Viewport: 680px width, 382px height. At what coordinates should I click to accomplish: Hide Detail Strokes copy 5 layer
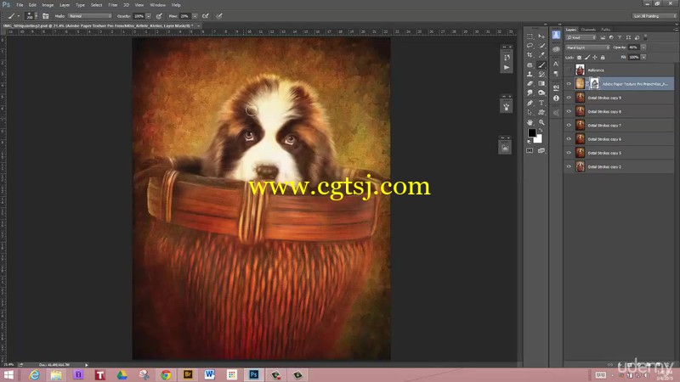(569, 153)
